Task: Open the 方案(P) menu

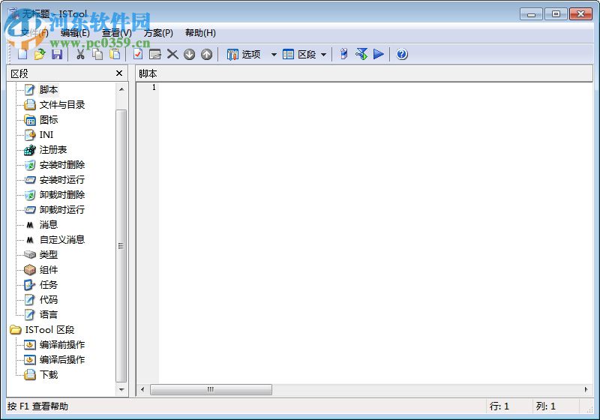Action: (x=158, y=33)
